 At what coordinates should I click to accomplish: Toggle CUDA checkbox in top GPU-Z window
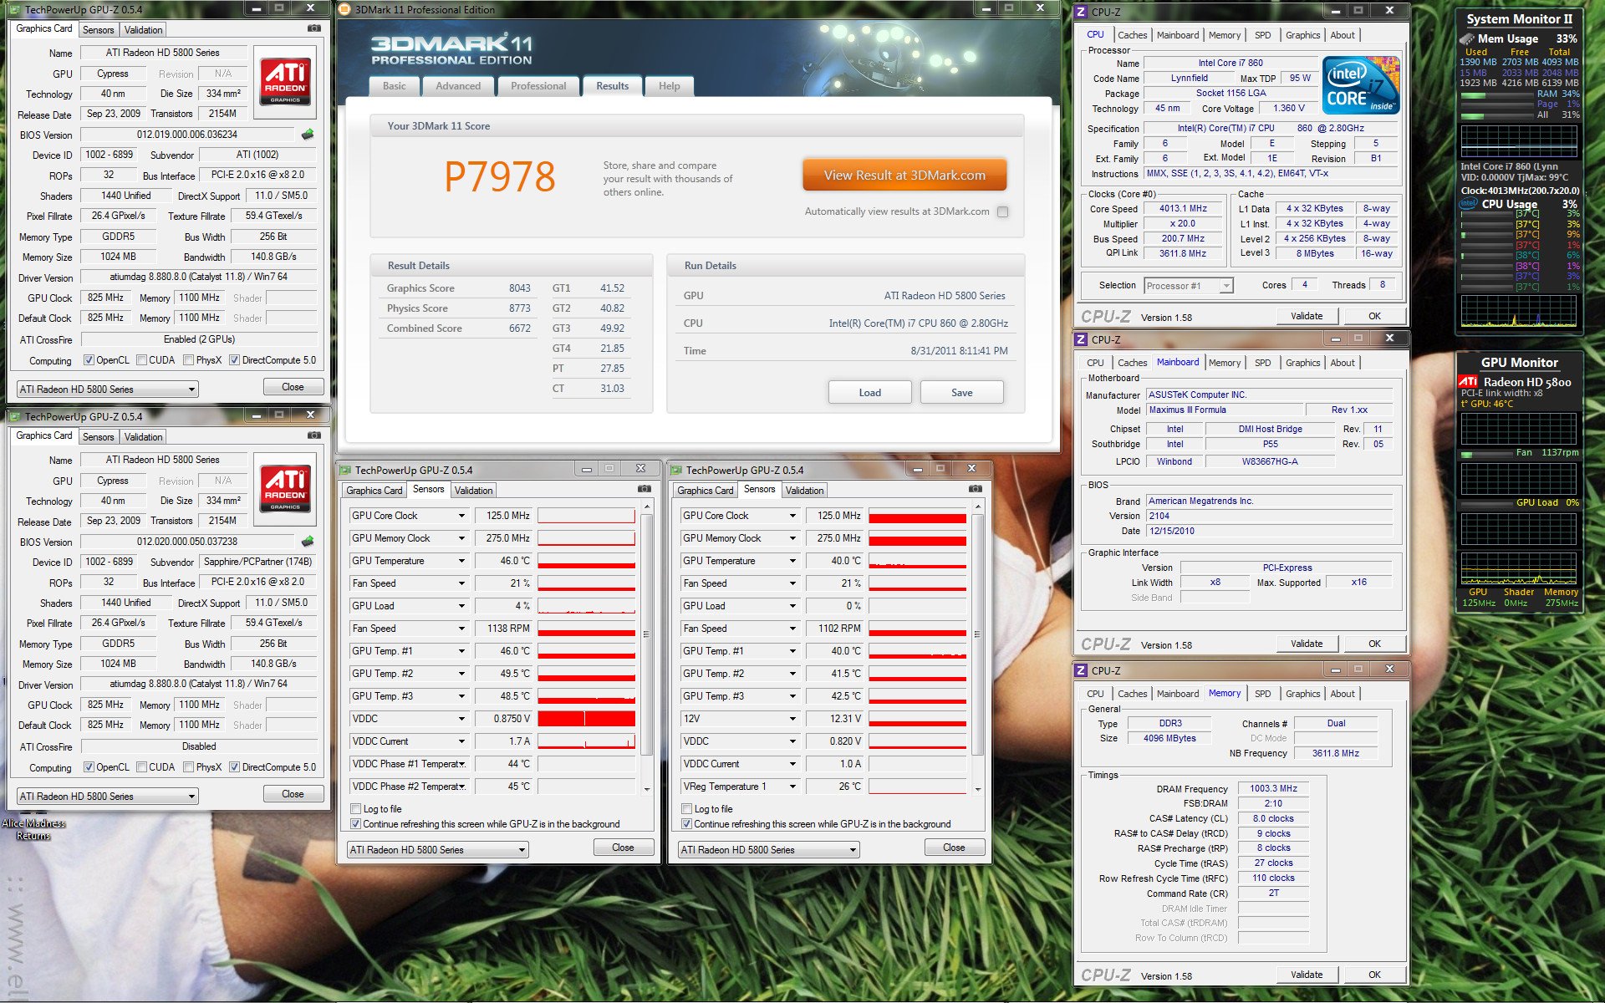click(x=141, y=360)
